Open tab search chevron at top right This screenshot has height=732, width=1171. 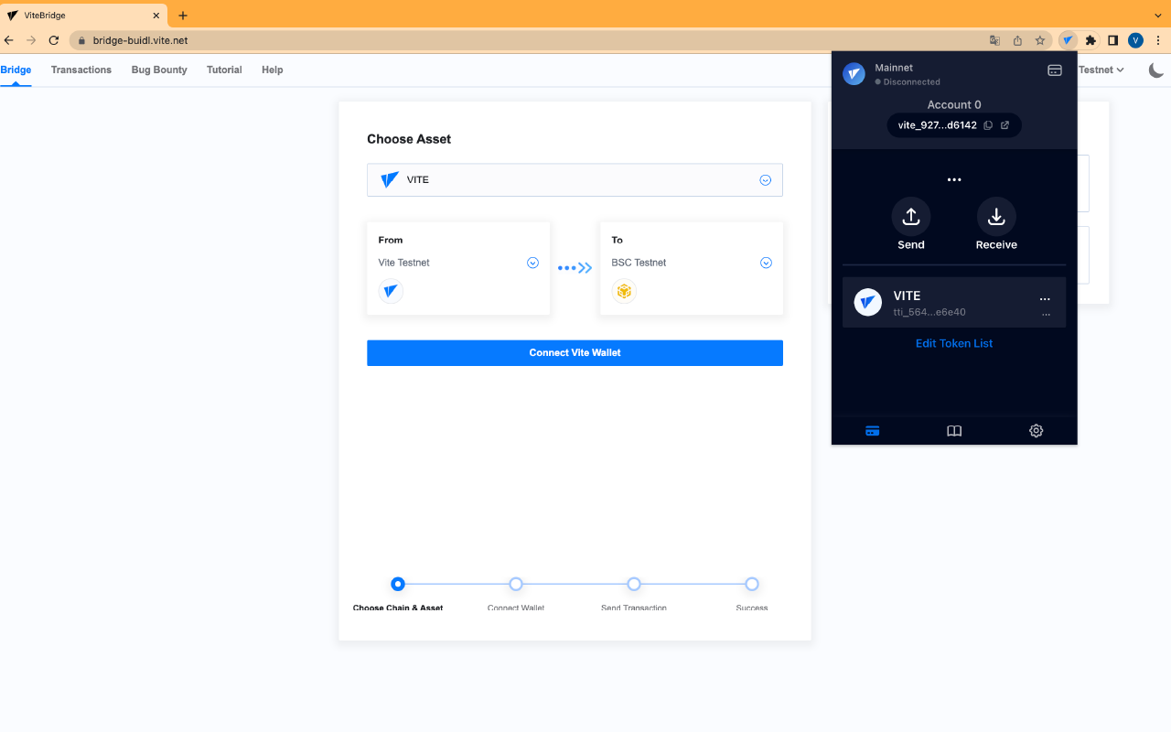click(1156, 16)
